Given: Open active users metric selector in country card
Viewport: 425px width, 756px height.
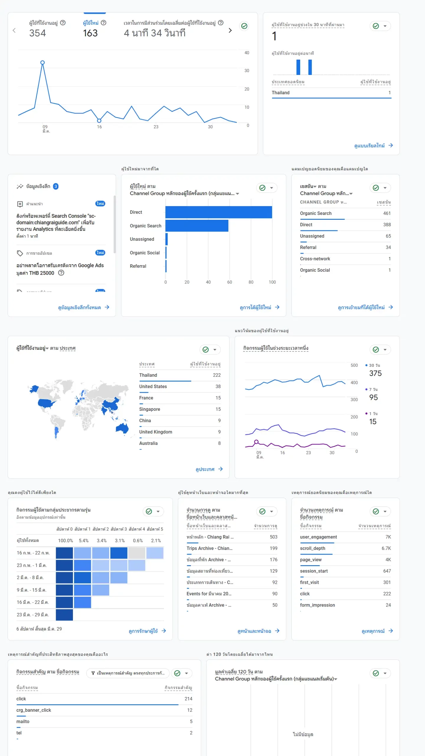Looking at the screenshot, I should click(x=32, y=348).
